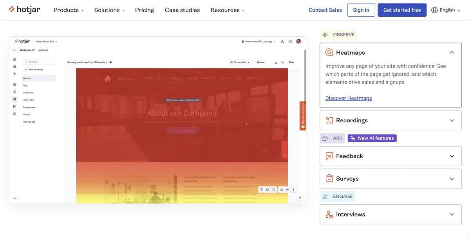Open the English language selector
470x238 pixels.
tap(446, 10)
